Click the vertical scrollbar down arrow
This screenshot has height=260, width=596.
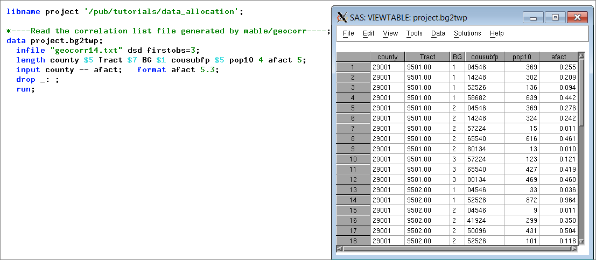581,242
